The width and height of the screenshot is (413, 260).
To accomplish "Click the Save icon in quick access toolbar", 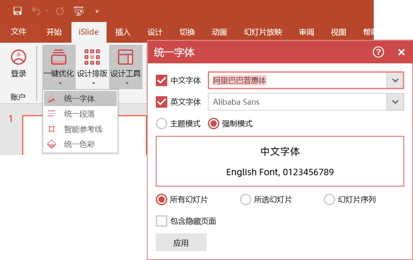I will (x=17, y=11).
